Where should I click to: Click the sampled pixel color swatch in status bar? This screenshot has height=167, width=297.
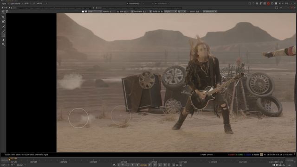(261, 154)
